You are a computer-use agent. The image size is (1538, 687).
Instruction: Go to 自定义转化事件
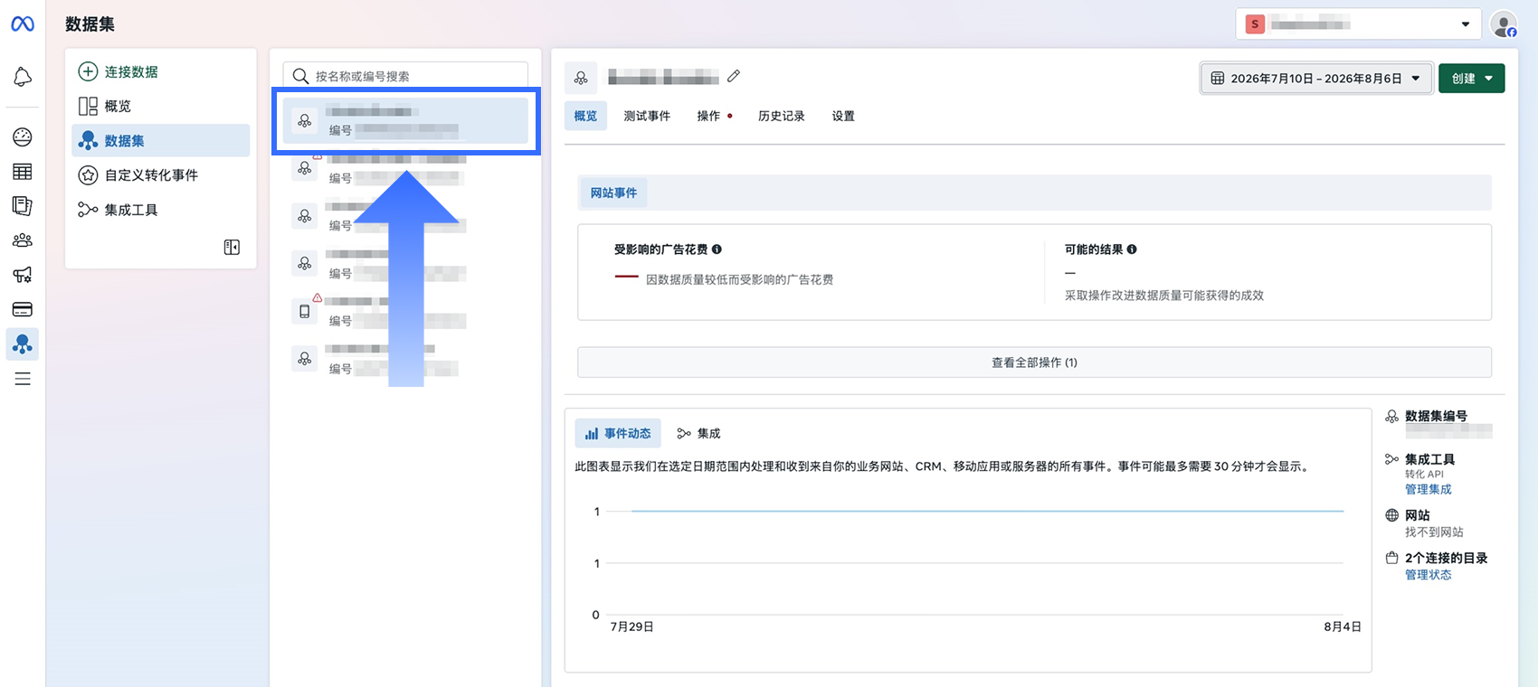(x=160, y=175)
